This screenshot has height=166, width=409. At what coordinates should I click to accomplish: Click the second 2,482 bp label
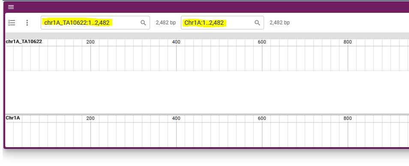[x=280, y=23]
